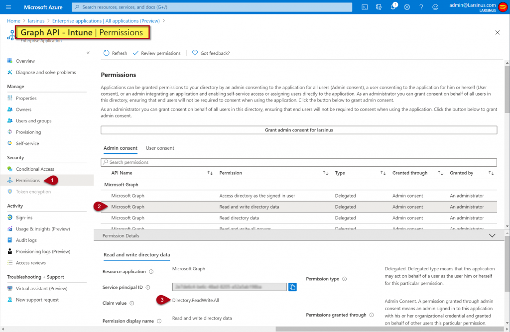Open Cloud Shell from the top bar
Screen dimensions: 510x332
(365, 7)
